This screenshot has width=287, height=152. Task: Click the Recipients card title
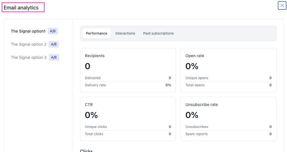(x=95, y=56)
